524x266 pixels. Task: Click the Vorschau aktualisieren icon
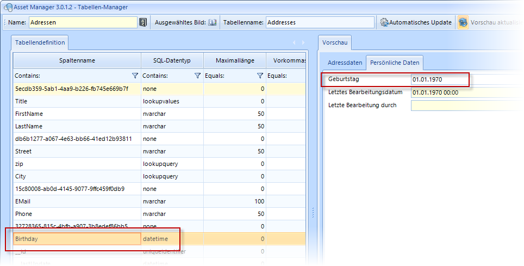[x=463, y=22]
